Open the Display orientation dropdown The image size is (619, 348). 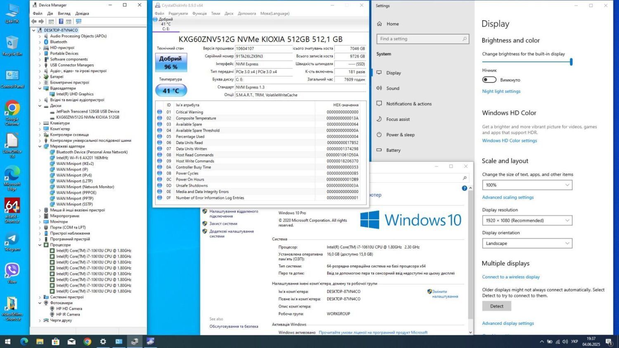click(x=527, y=243)
